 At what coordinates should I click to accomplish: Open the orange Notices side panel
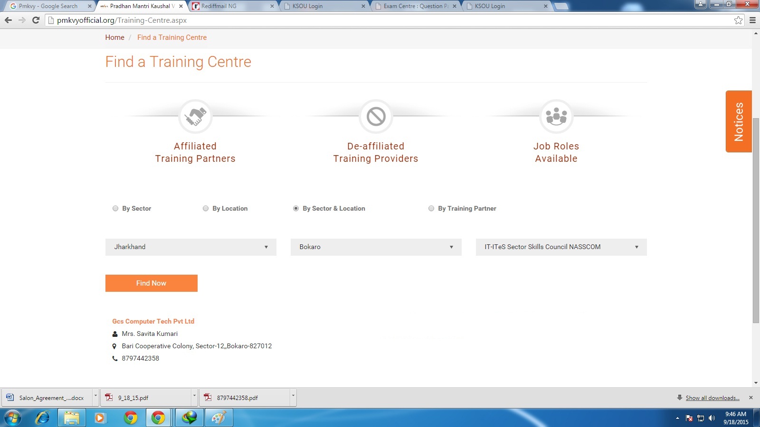tap(739, 121)
